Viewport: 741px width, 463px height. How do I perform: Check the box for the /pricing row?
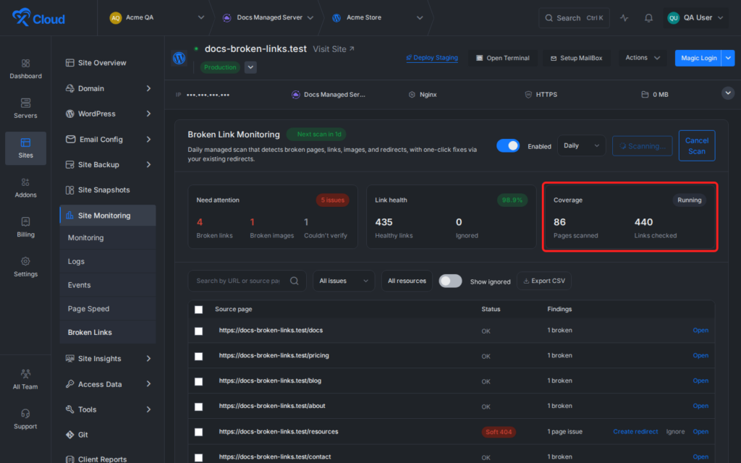[x=198, y=356]
